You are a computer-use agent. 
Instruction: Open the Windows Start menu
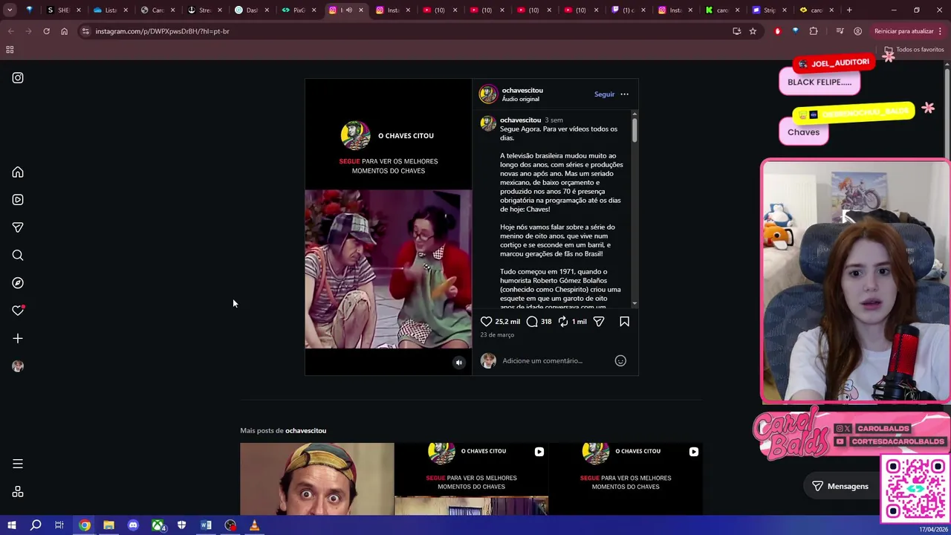(10, 525)
